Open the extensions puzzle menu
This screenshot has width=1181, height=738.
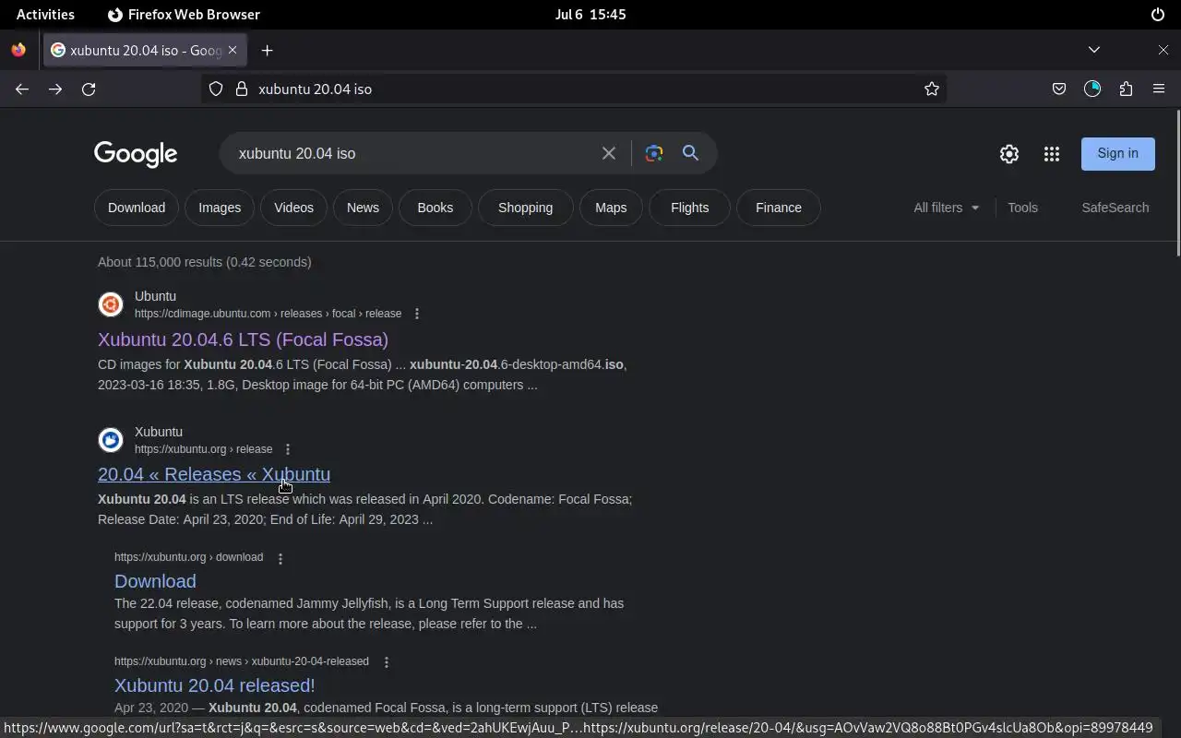pyautogui.click(x=1126, y=89)
